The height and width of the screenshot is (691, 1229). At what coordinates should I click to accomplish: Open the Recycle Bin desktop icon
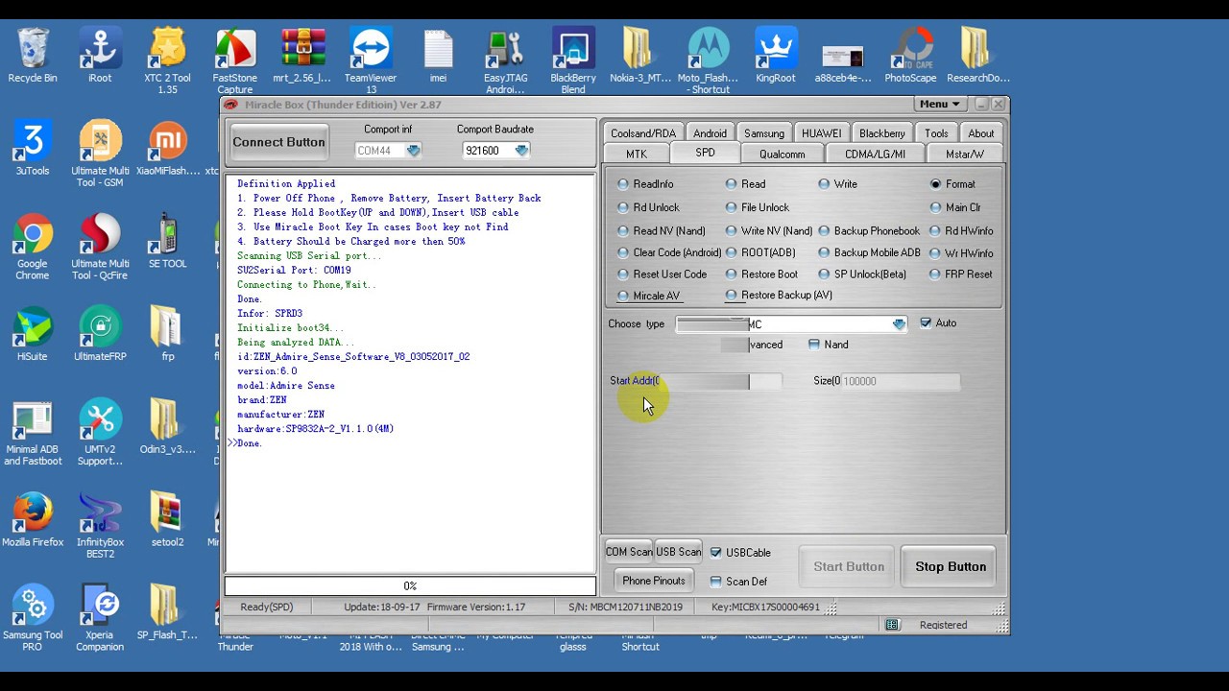click(x=33, y=54)
